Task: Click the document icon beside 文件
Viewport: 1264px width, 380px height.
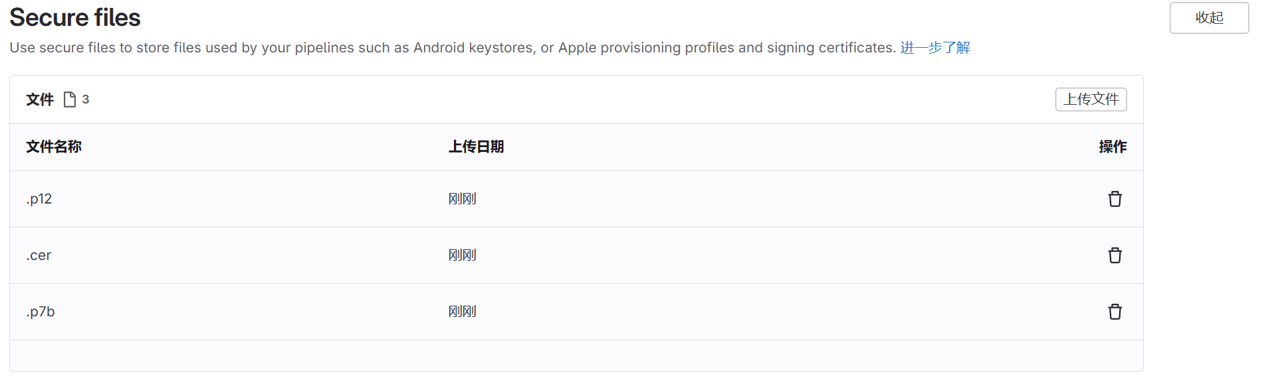Action: [70, 99]
